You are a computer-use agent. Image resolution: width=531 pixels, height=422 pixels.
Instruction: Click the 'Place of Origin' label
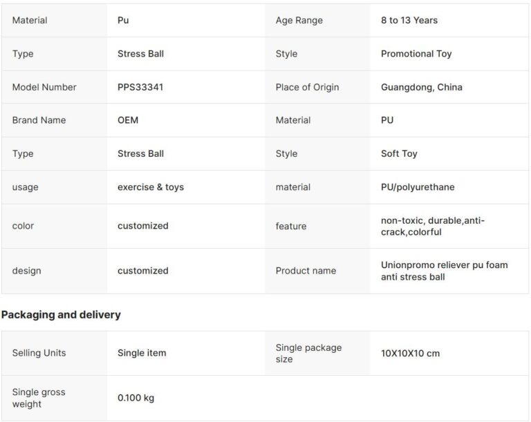click(x=307, y=87)
